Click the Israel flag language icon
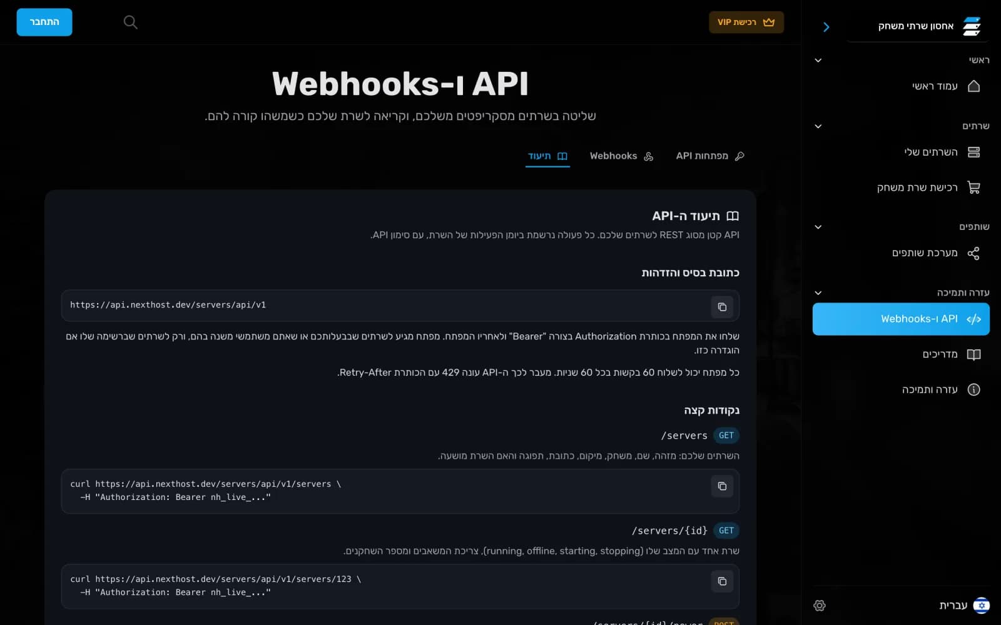Viewport: 1001px width, 625px height. click(x=982, y=605)
